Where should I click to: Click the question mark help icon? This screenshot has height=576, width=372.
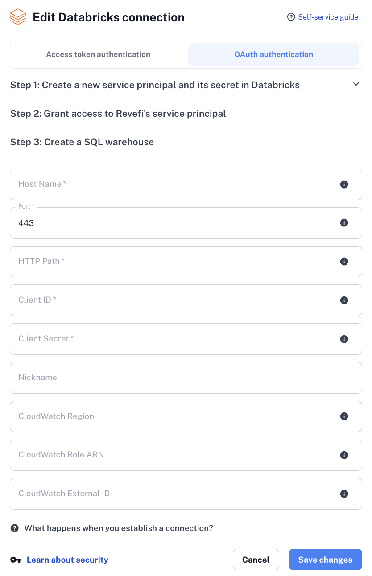tap(15, 528)
